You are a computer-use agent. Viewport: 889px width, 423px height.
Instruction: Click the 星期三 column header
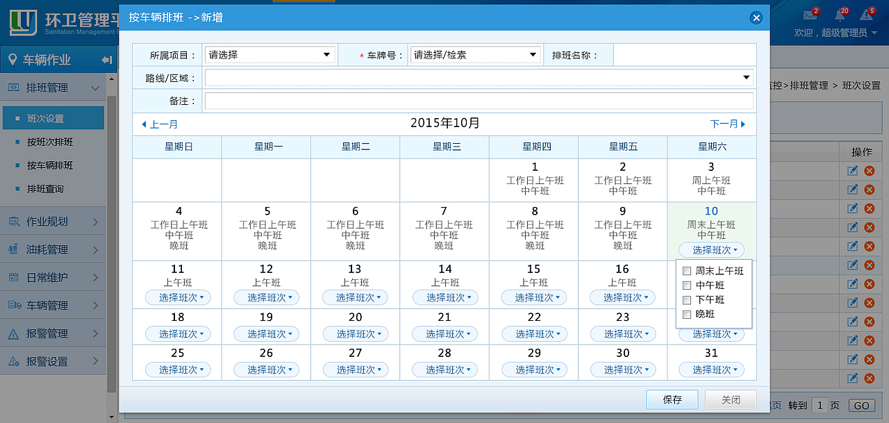(x=445, y=147)
